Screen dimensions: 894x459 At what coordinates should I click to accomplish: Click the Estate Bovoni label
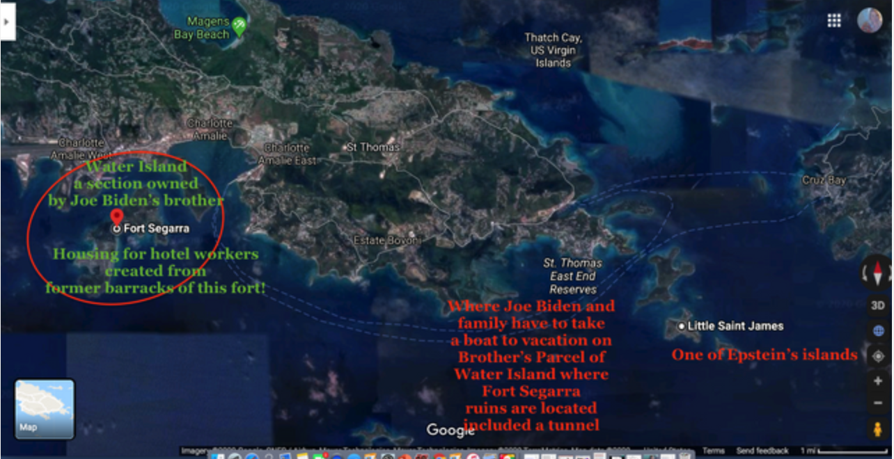(388, 241)
